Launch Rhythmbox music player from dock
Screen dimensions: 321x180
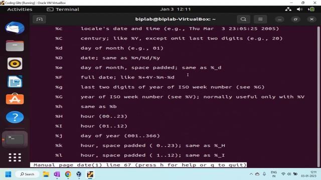(15, 63)
